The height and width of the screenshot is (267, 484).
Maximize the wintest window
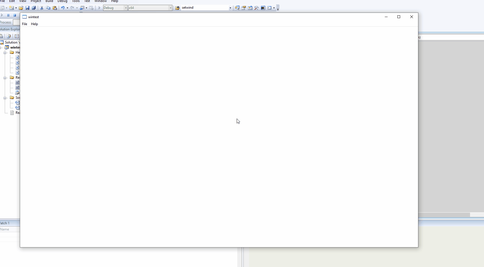point(399,17)
